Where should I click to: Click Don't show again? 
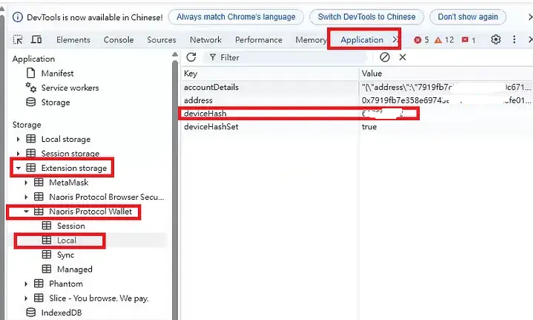[x=467, y=17]
